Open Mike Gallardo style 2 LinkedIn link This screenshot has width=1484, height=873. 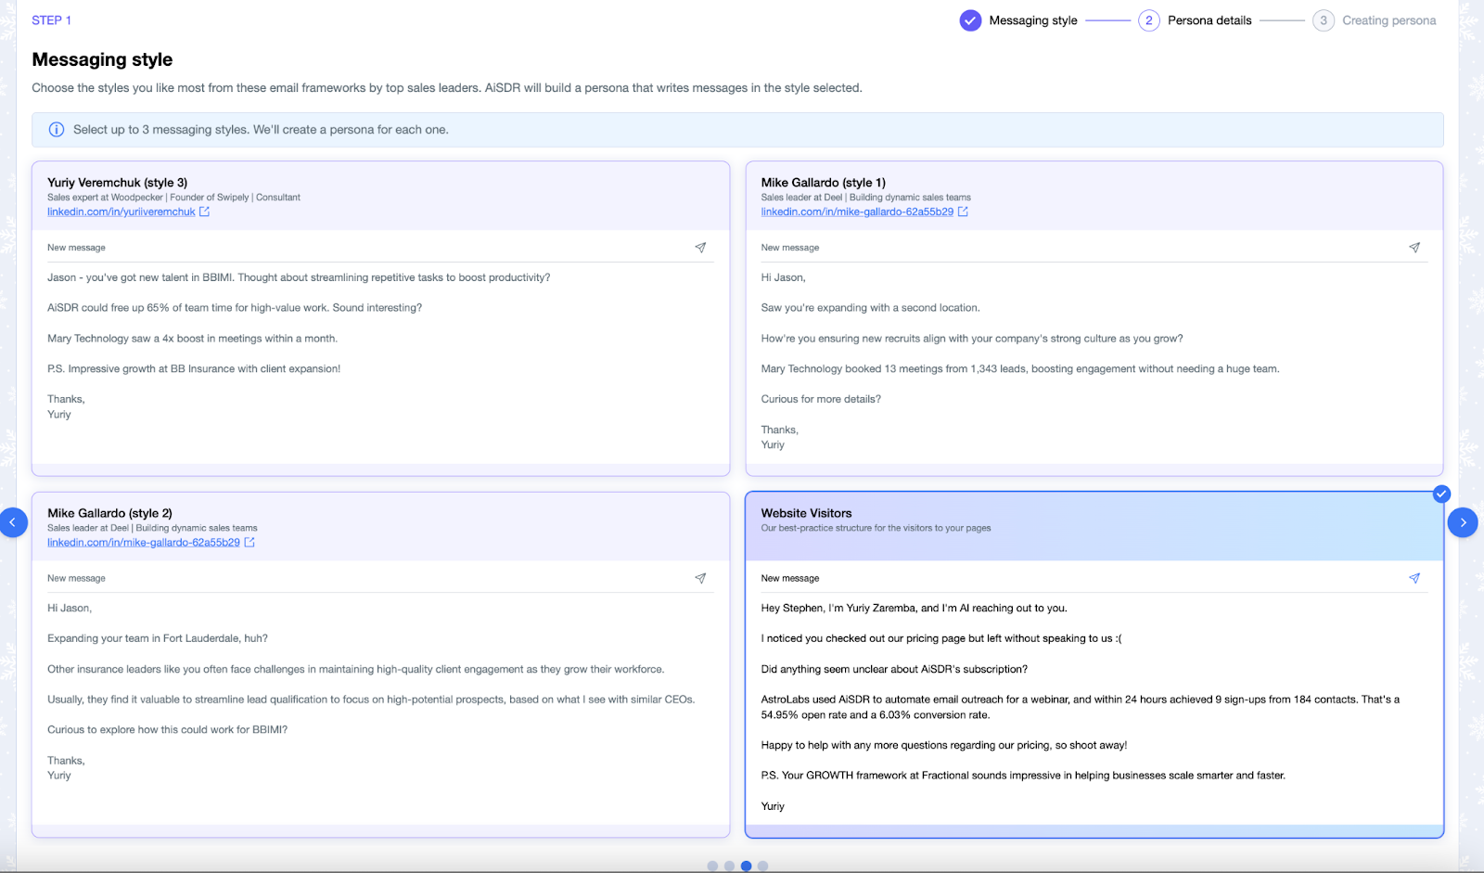click(144, 543)
